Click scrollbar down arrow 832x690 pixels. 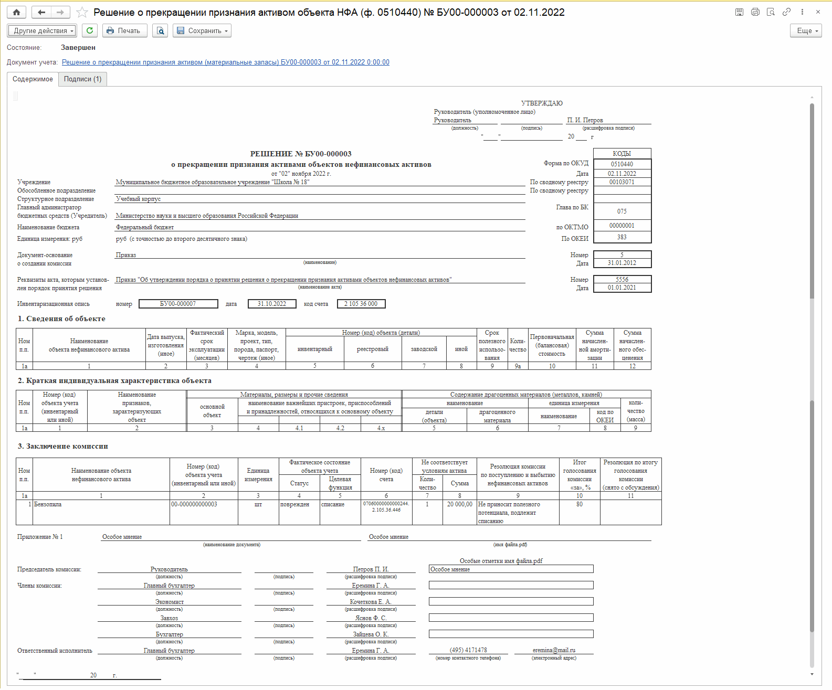tap(812, 674)
